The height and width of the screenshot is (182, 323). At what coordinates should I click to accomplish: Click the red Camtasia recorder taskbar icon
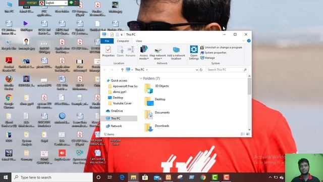pyautogui.click(x=226, y=177)
